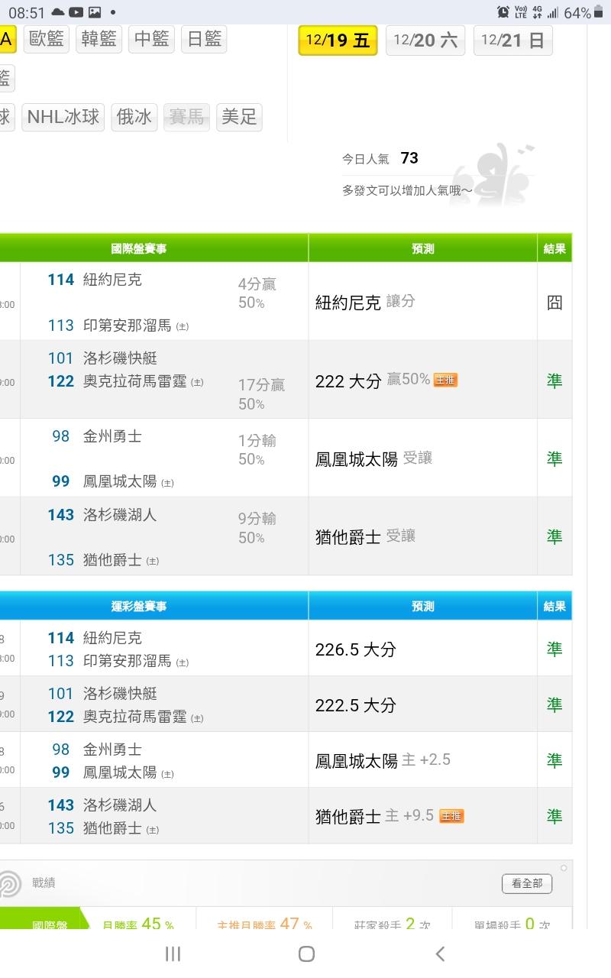Viewport: 611px width, 978px height.
Task: Tap the 猶他爵士 主 +9.5 prediction
Action: point(374,816)
